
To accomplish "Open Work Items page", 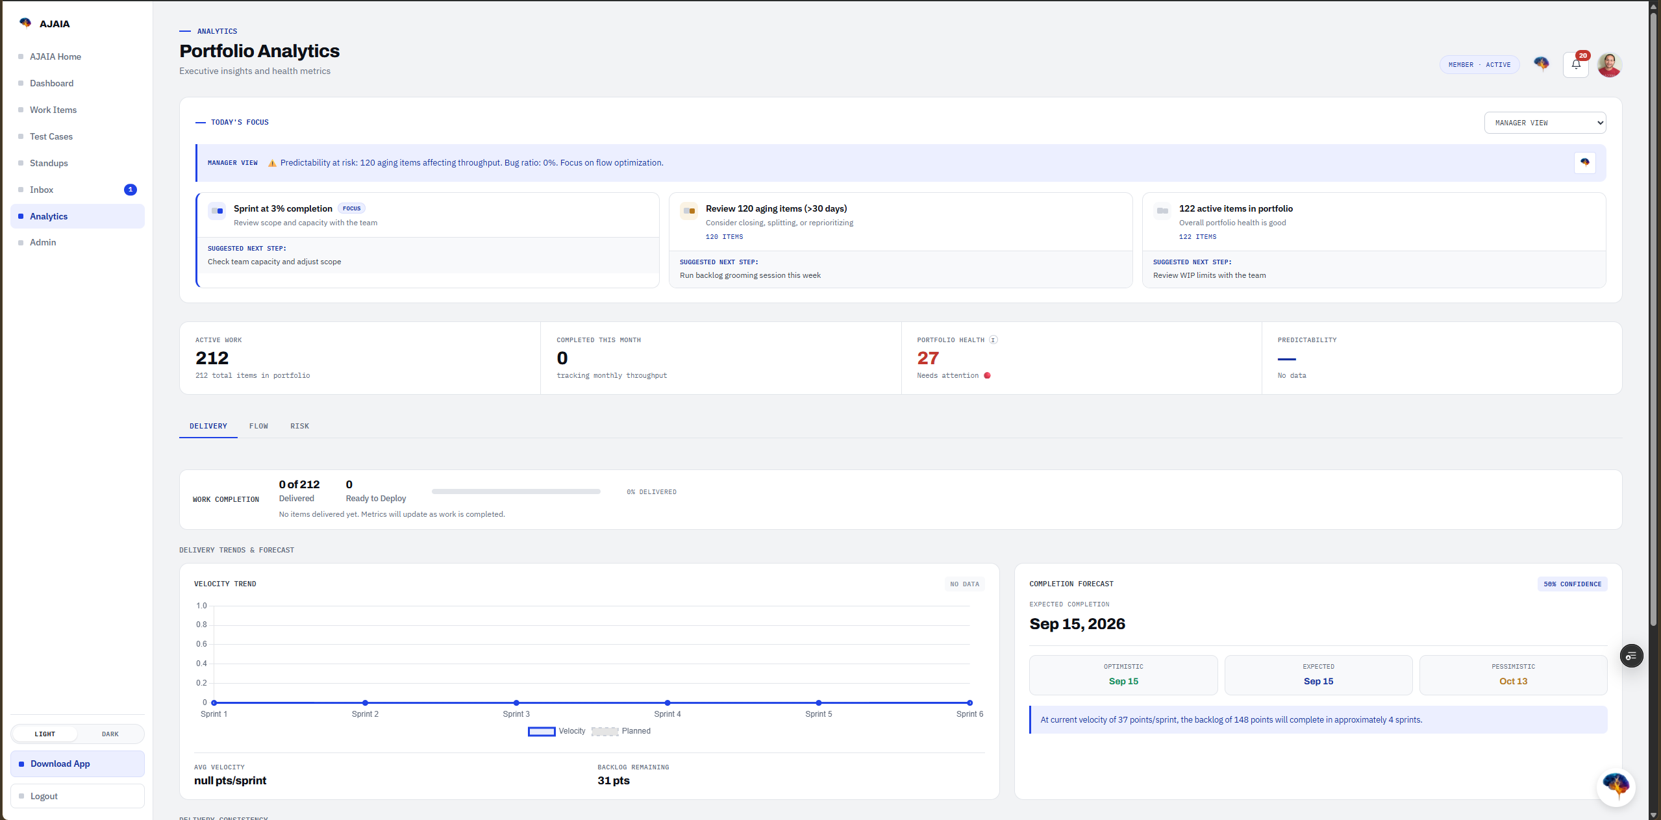I will 77,110.
